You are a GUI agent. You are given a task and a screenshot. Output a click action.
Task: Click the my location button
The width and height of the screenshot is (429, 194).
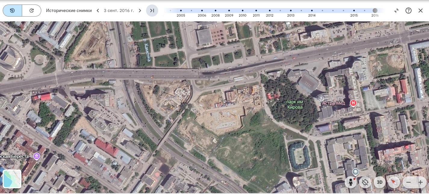(365, 182)
